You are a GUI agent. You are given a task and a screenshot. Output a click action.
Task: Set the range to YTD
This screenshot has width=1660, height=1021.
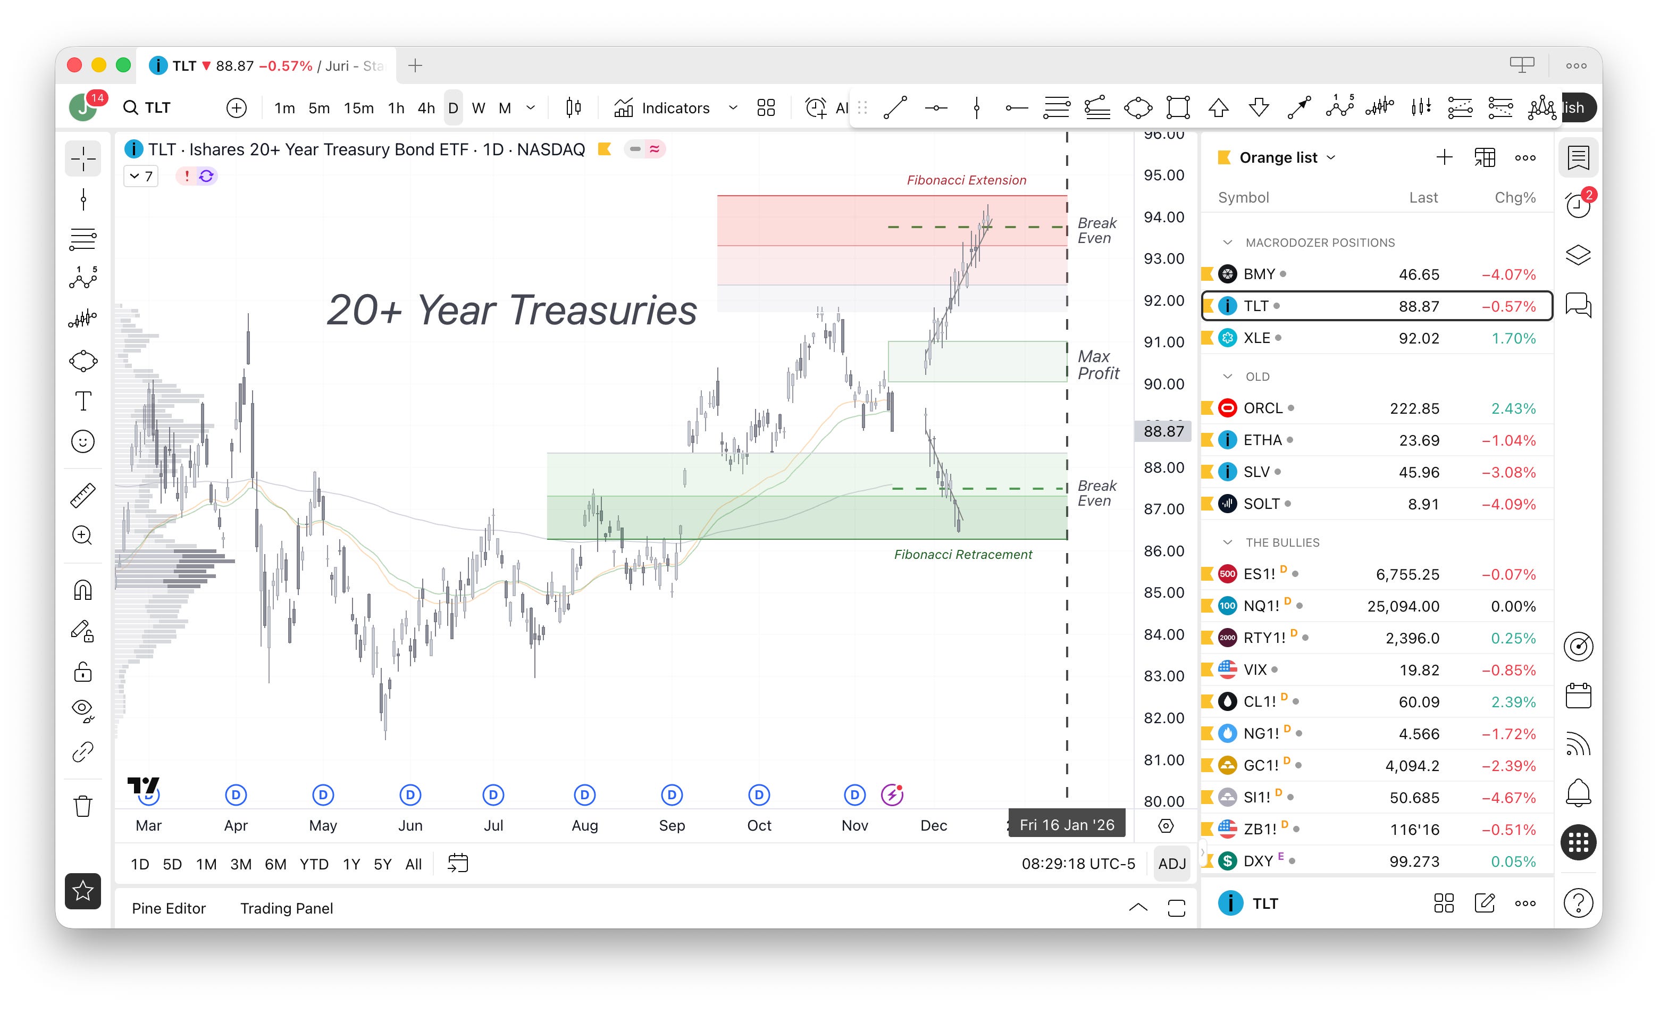coord(314,864)
